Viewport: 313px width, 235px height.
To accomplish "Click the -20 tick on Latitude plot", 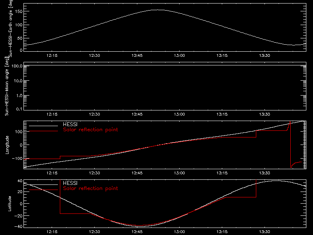I will [18, 216].
